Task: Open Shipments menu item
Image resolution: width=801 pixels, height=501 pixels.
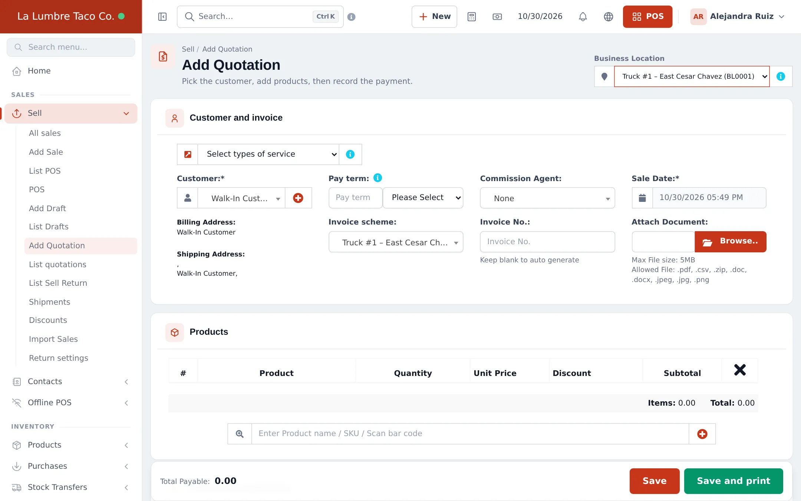Action: [50, 302]
